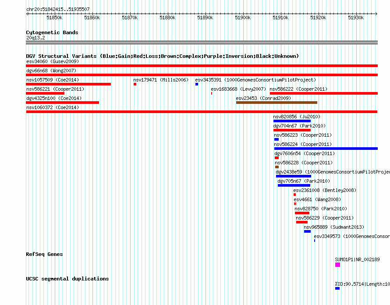
Task: Click the UCSC segmental duplications track title
Action: click(x=67, y=279)
